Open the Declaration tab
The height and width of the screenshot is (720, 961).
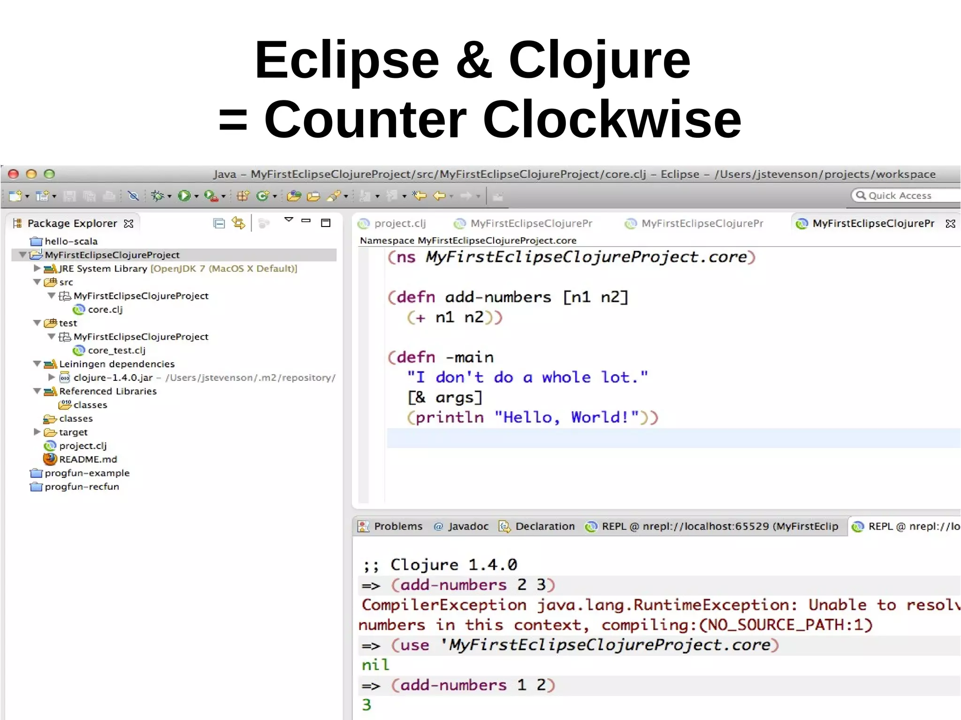coord(536,526)
